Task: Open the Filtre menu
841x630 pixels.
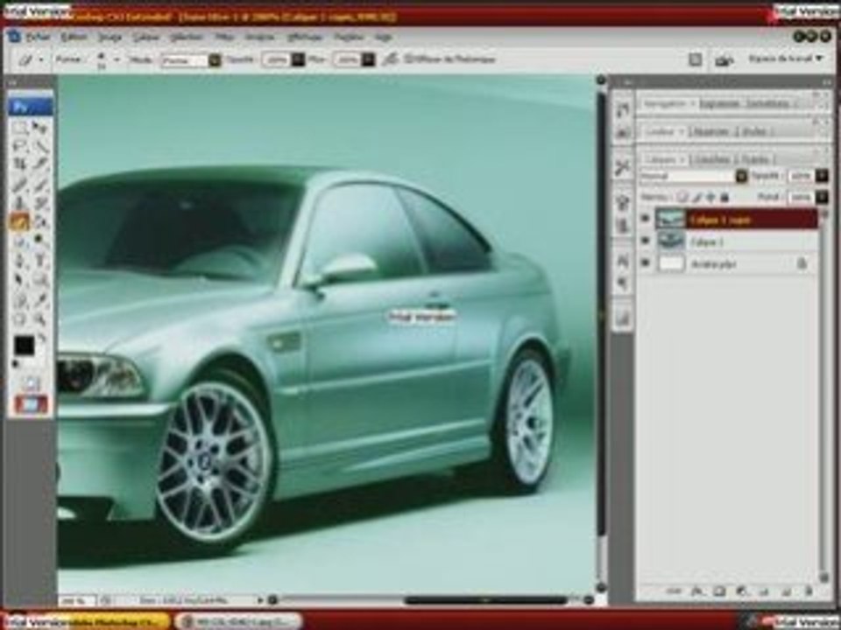Action: tap(225, 37)
